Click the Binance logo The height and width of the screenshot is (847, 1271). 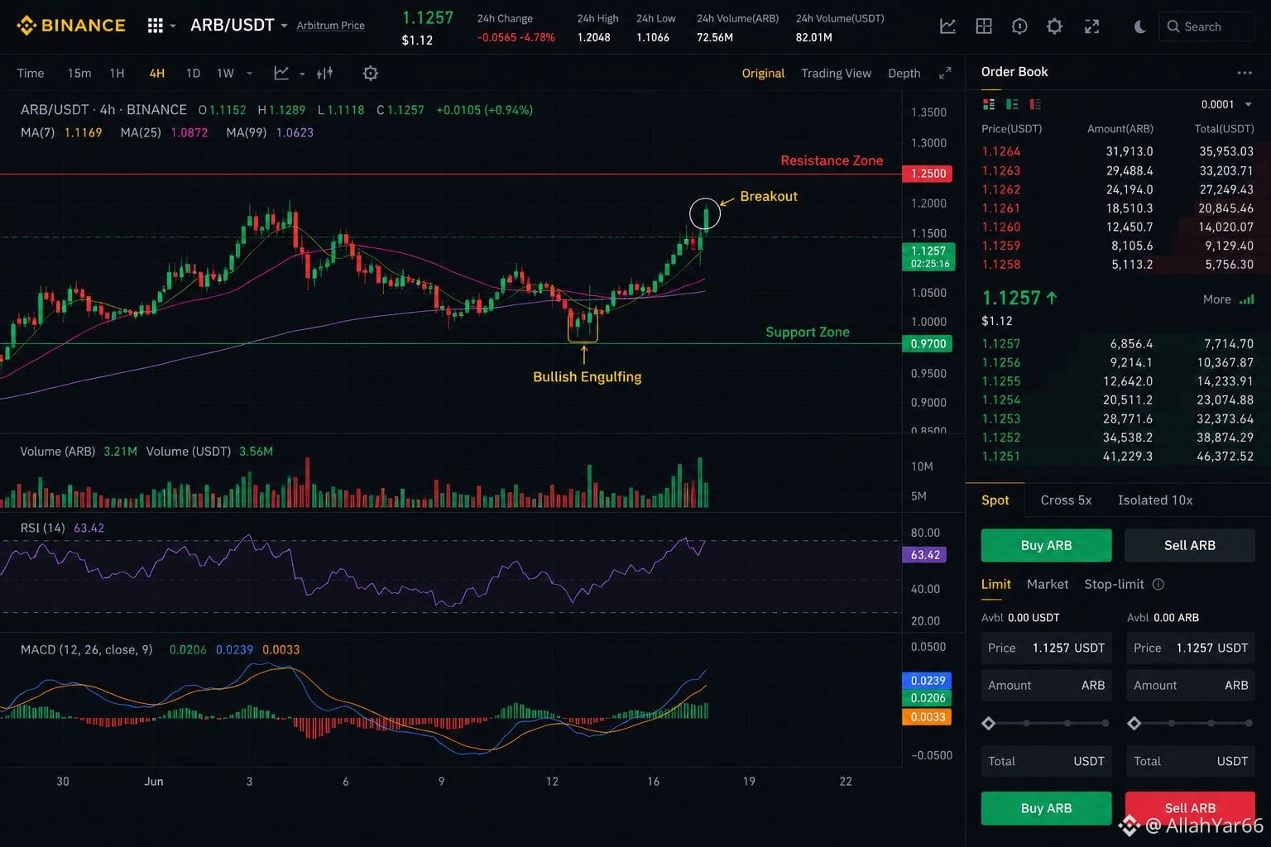[71, 26]
